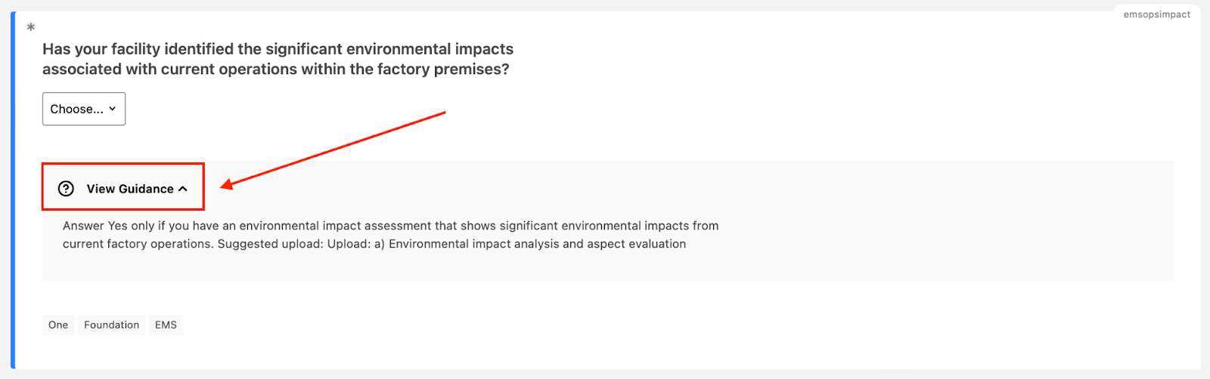Screen dimensions: 1210x379
Task: Click 'Environmental impact analysis and aspect evaluation' text
Action: click(537, 244)
